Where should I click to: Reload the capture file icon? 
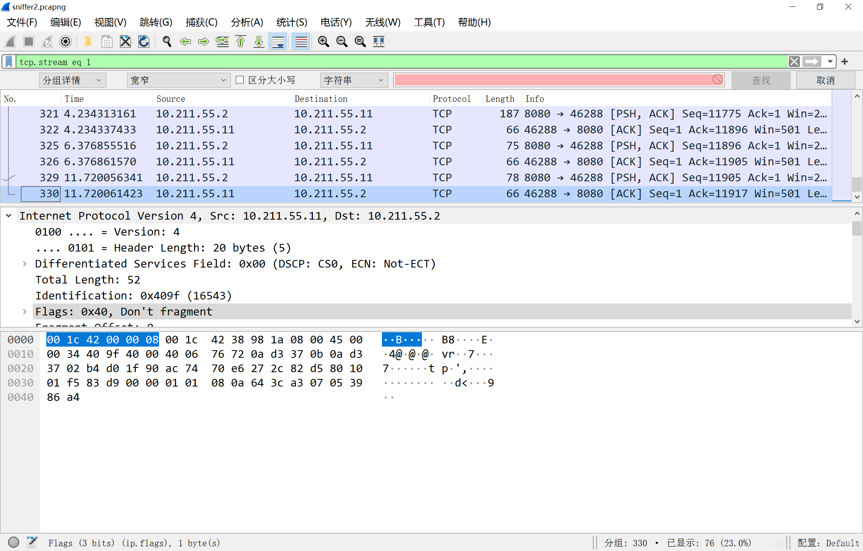click(x=144, y=42)
